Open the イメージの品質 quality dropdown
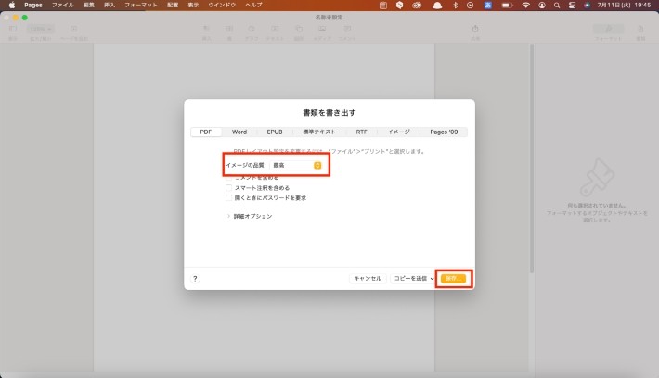This screenshot has width=659, height=378. [296, 165]
